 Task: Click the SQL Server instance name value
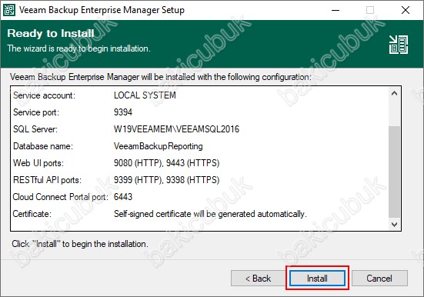[x=176, y=129]
